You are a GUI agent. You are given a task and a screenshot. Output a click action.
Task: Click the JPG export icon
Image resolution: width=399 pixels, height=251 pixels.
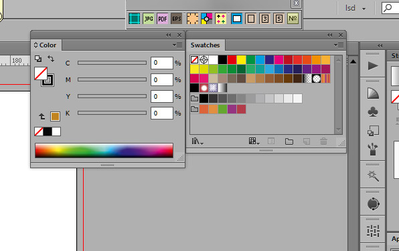[x=149, y=19]
